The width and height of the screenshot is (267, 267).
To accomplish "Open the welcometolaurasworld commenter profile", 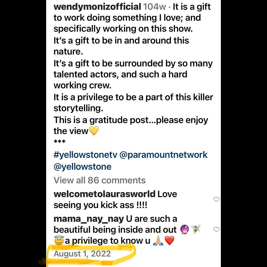I will point(104,194).
